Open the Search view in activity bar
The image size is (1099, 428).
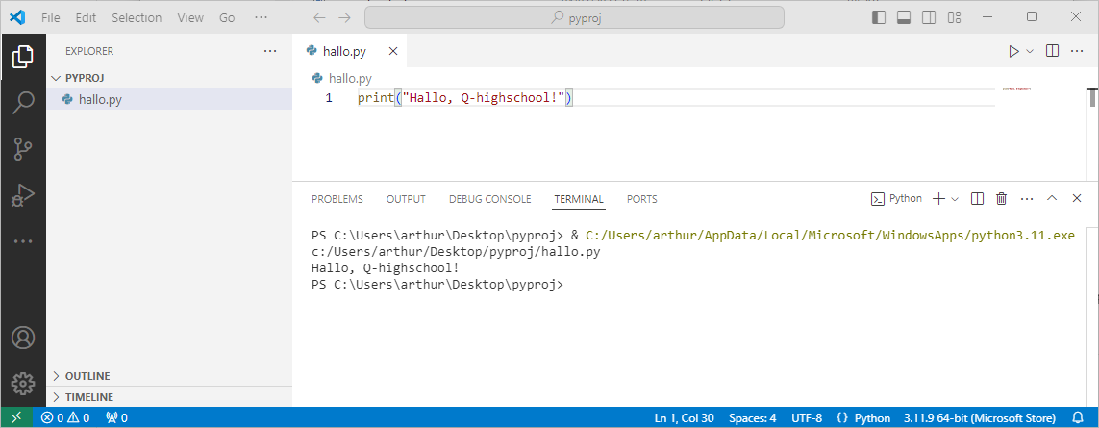pyautogui.click(x=23, y=103)
